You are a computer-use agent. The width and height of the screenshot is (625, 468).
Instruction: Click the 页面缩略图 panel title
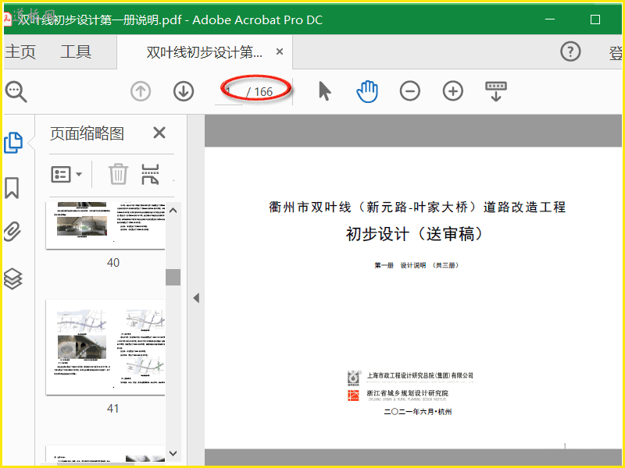[x=87, y=133]
